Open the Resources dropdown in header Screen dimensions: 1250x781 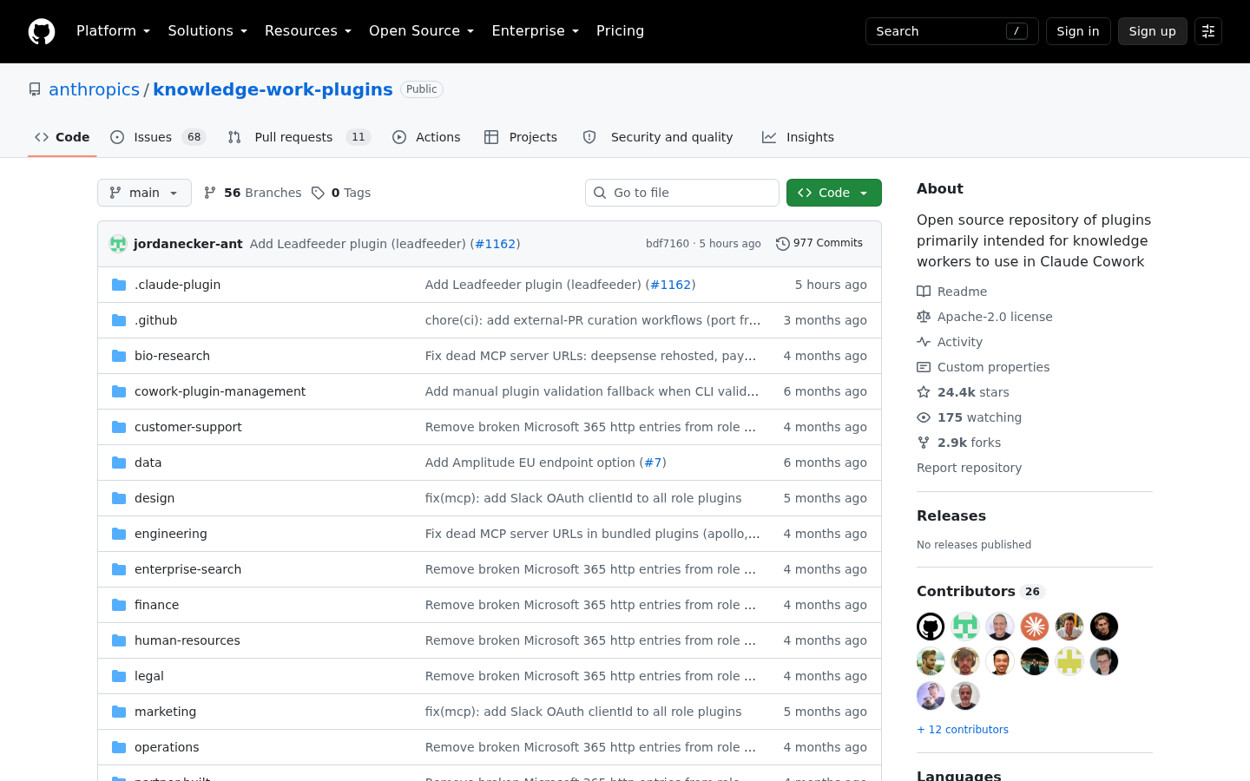tap(308, 31)
